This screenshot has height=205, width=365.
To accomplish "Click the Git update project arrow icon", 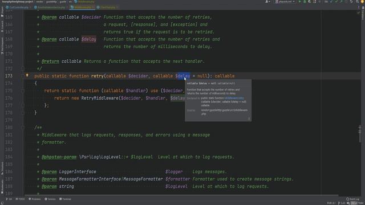I will click(x=331, y=2).
